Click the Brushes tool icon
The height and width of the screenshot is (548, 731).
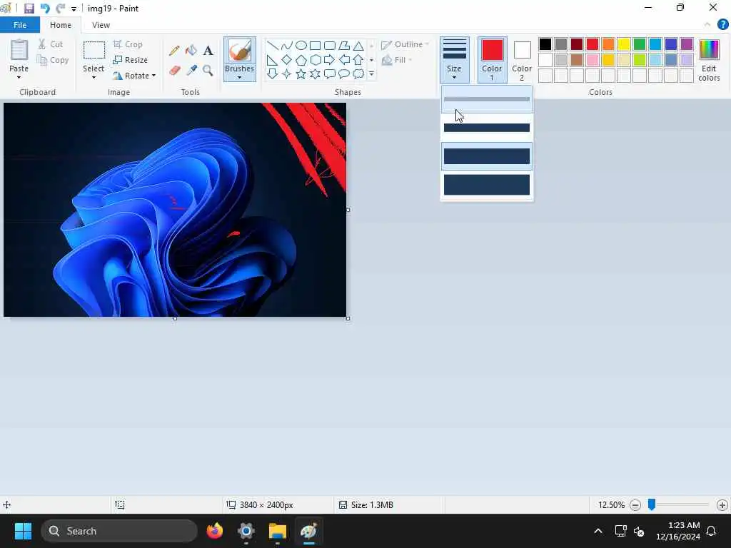[240, 51]
